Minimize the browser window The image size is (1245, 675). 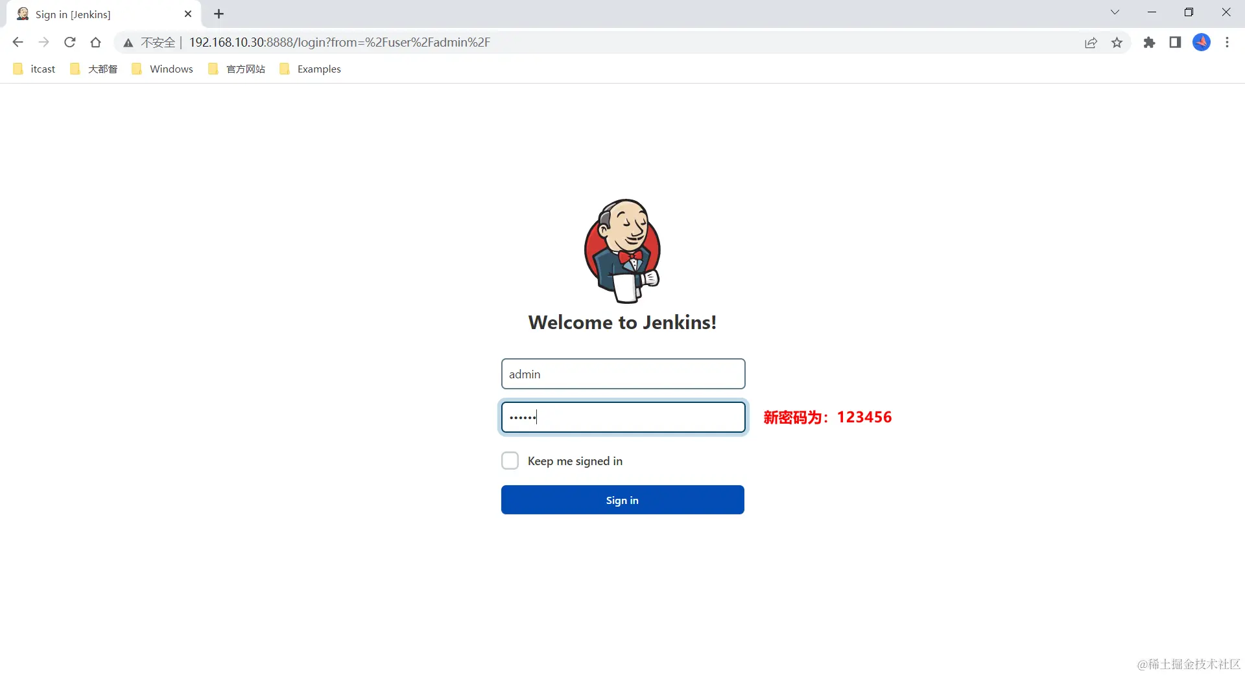pos(1152,12)
